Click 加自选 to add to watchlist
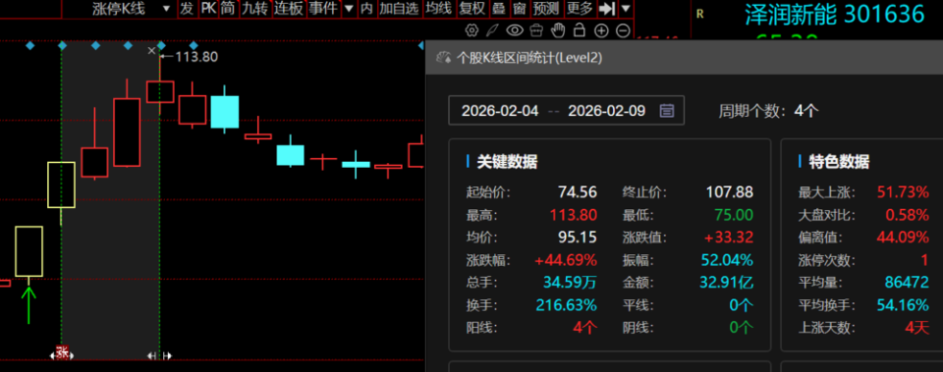This screenshot has width=943, height=372. (398, 9)
